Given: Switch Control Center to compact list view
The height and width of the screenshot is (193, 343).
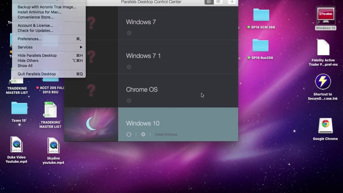Looking at the screenshot, I should 218,2.
